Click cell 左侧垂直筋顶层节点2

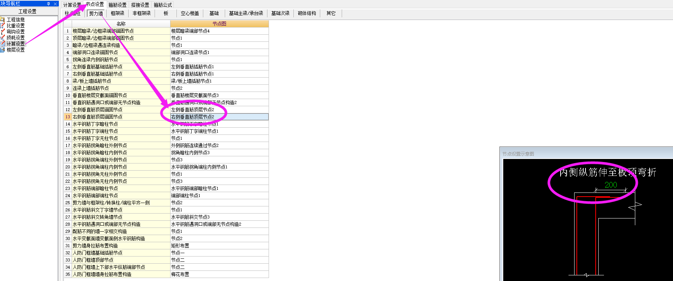tap(219, 110)
